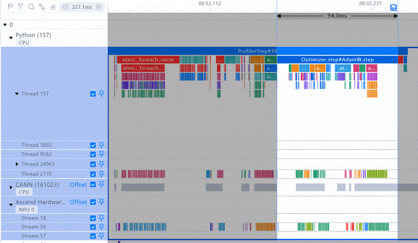Image resolution: width=418 pixels, height=243 pixels.
Task: Collapse the root node 0
Action: coord(5,25)
